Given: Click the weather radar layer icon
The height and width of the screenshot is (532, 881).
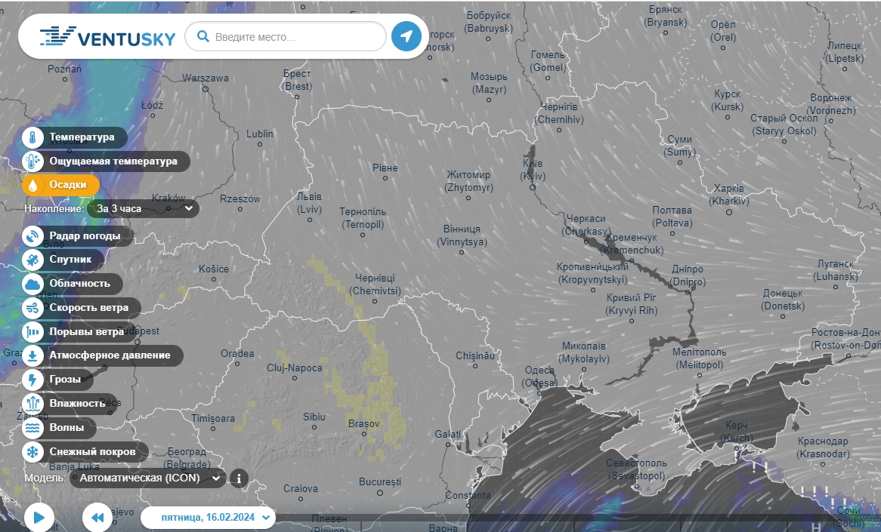Looking at the screenshot, I should click(33, 236).
